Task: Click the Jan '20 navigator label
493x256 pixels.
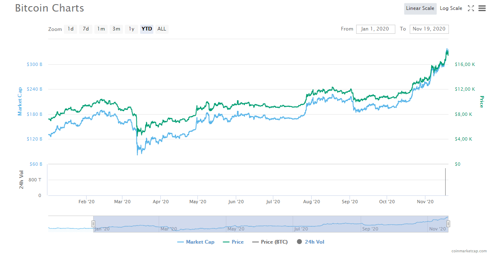Action: pos(102,229)
